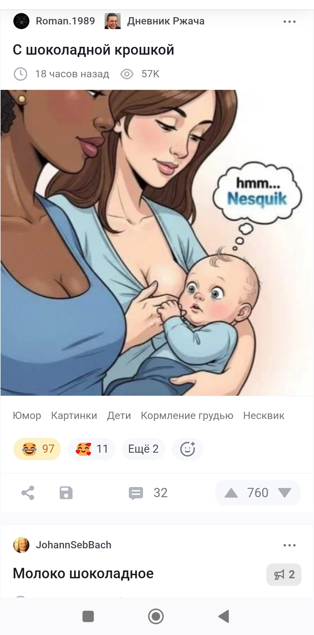Open Дневник Ржача community avatar
The height and width of the screenshot is (635, 314).
(x=113, y=21)
